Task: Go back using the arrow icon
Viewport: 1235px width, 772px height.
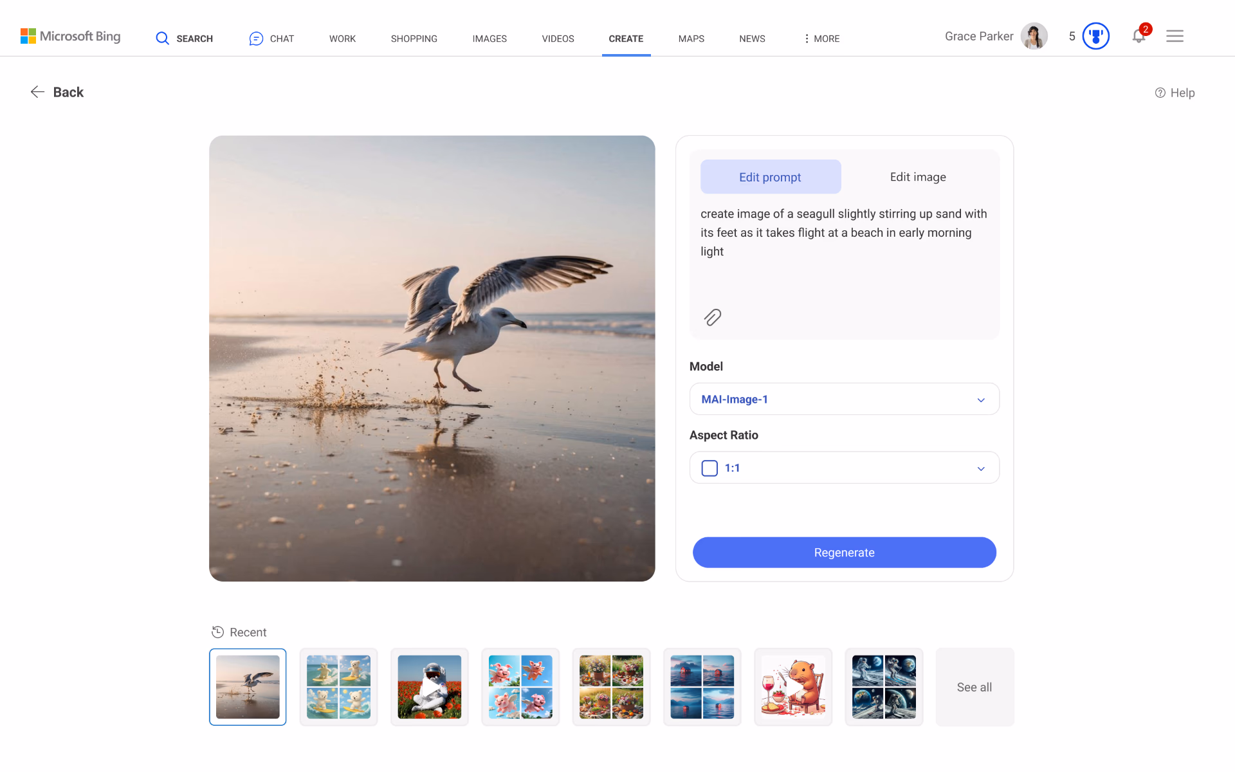Action: [x=37, y=92]
